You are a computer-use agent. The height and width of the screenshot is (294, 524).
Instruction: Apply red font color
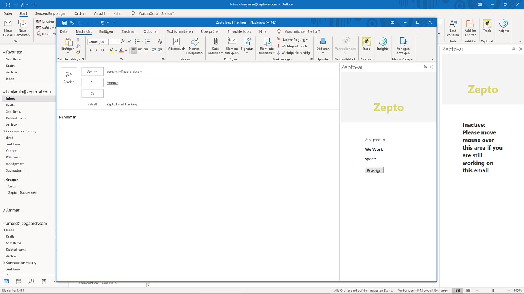(x=121, y=51)
